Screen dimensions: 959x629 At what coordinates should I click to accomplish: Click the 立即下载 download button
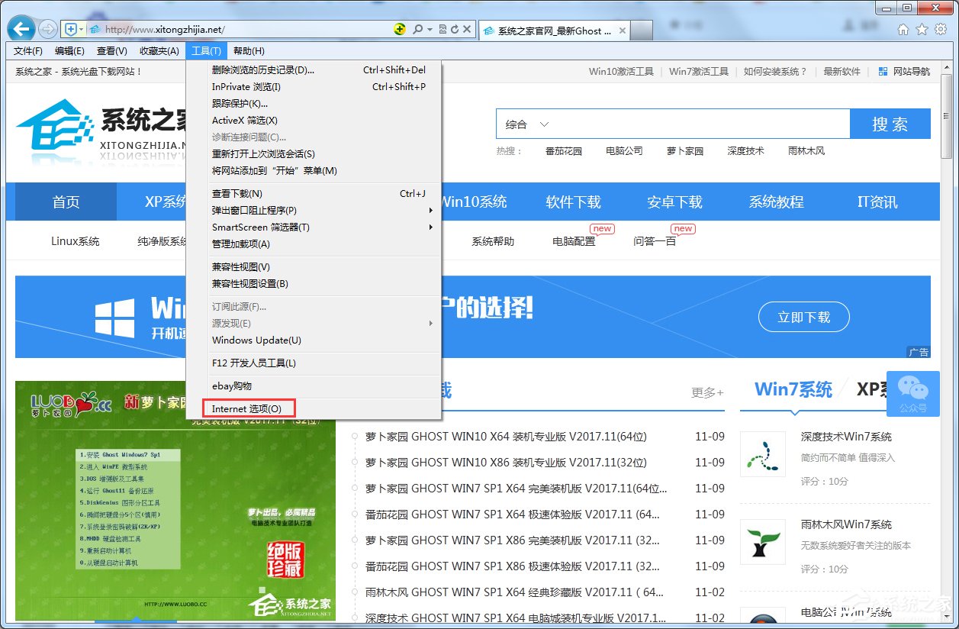click(803, 317)
